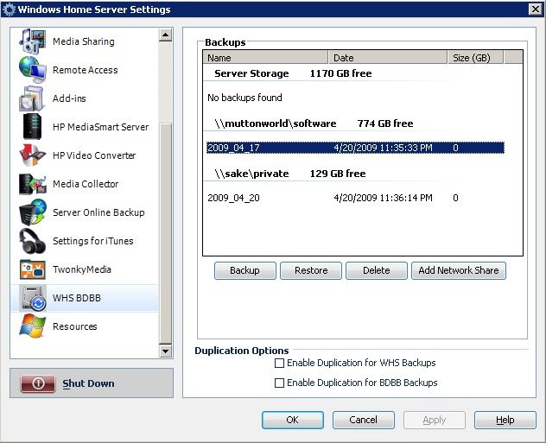Click the TwonkyMedia icon

pos(32,269)
